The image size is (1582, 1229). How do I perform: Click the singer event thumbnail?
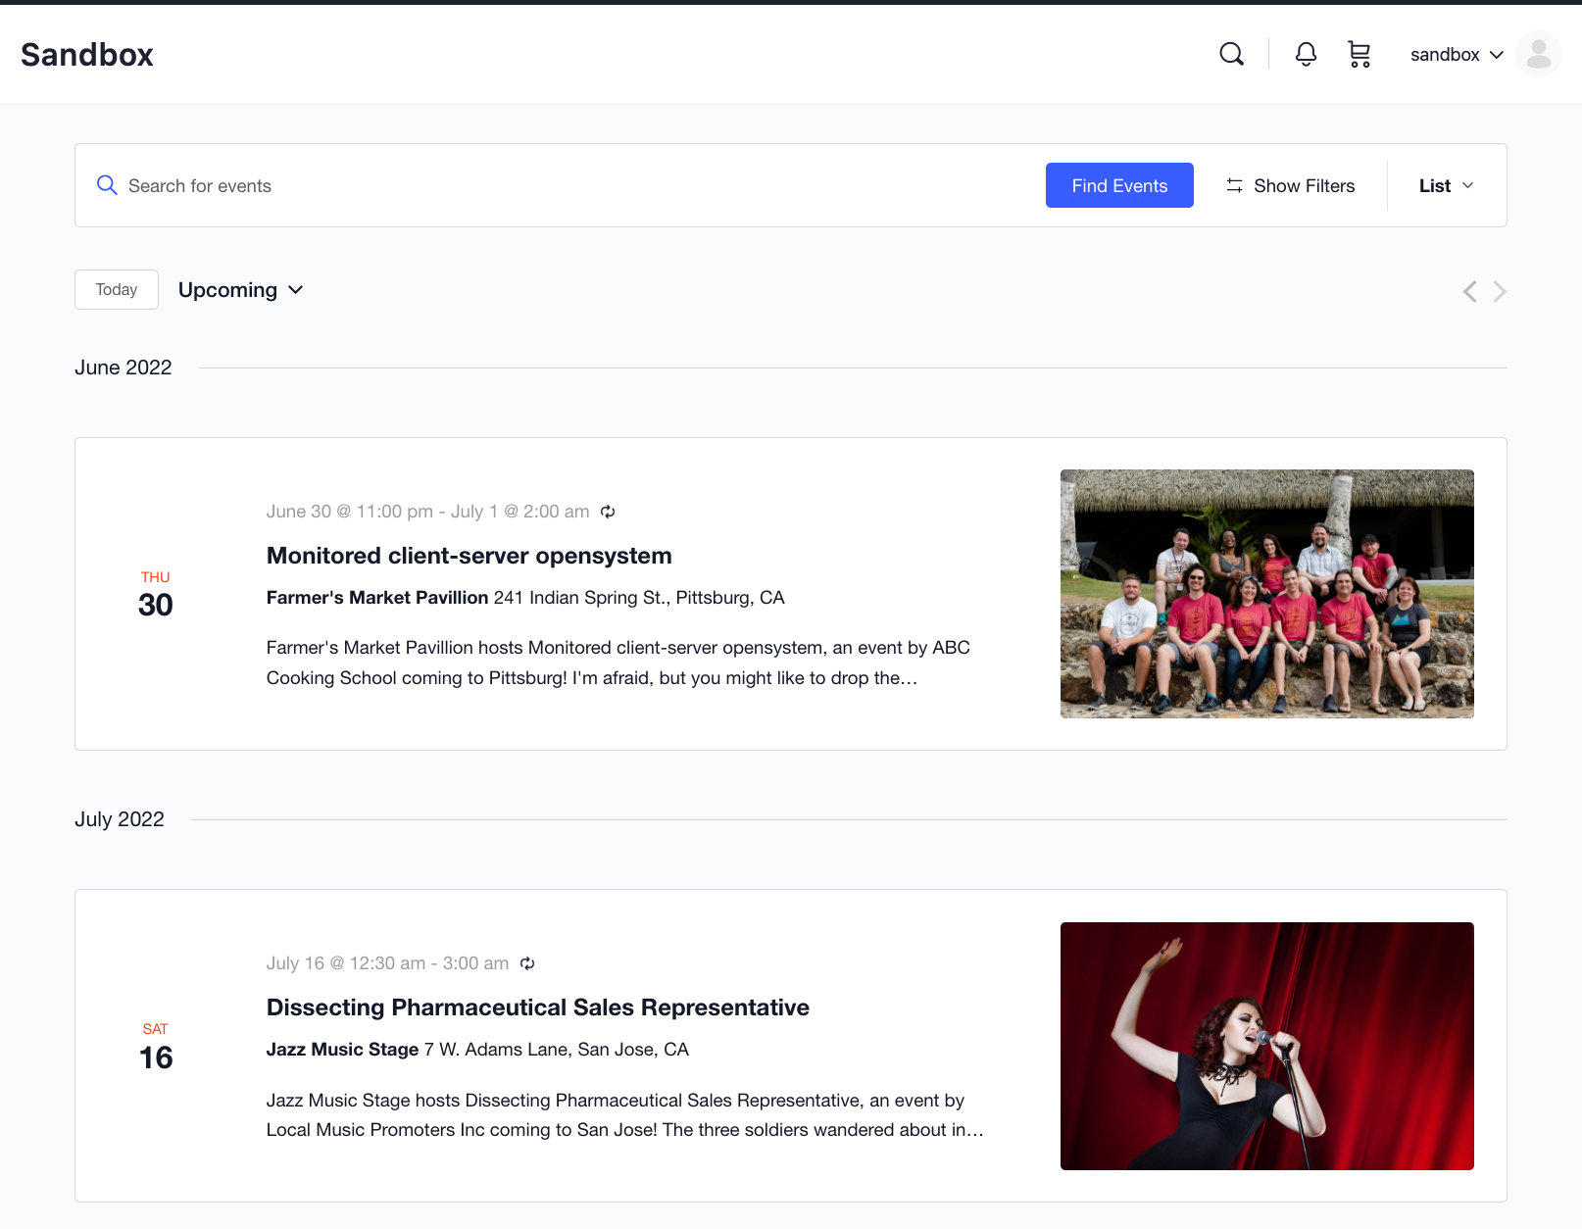tap(1266, 1046)
